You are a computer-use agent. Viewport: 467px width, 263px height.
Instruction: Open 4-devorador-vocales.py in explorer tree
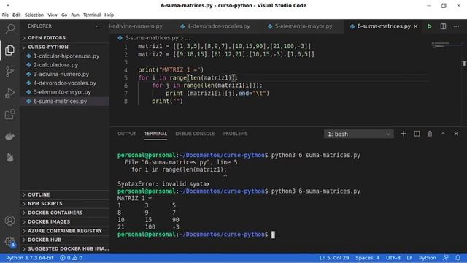point(65,83)
